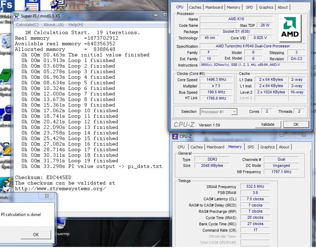
Task: Open the green notepad desktop shortcut
Action: point(6,77)
